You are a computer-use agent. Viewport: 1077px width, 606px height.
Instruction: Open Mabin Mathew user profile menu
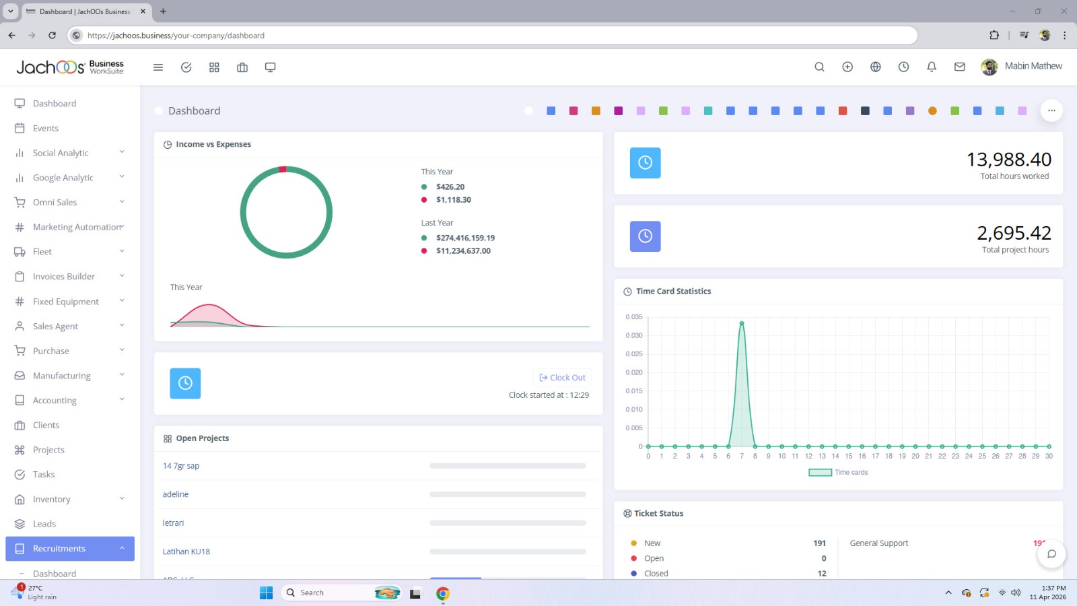pyautogui.click(x=1022, y=66)
